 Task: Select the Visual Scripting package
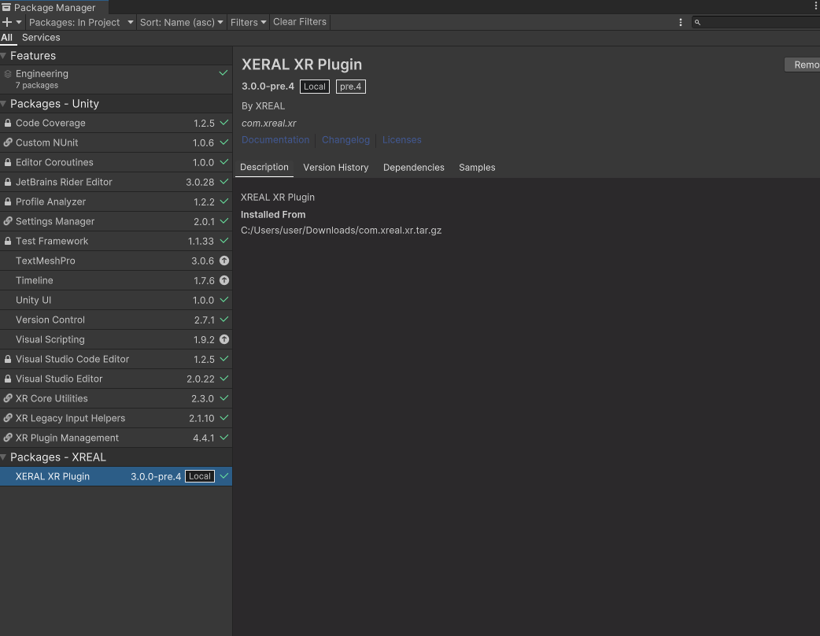116,339
